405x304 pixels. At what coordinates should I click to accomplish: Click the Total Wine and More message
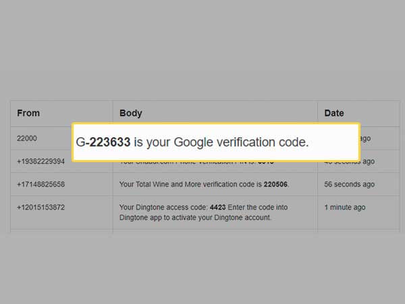pyautogui.click(x=204, y=184)
